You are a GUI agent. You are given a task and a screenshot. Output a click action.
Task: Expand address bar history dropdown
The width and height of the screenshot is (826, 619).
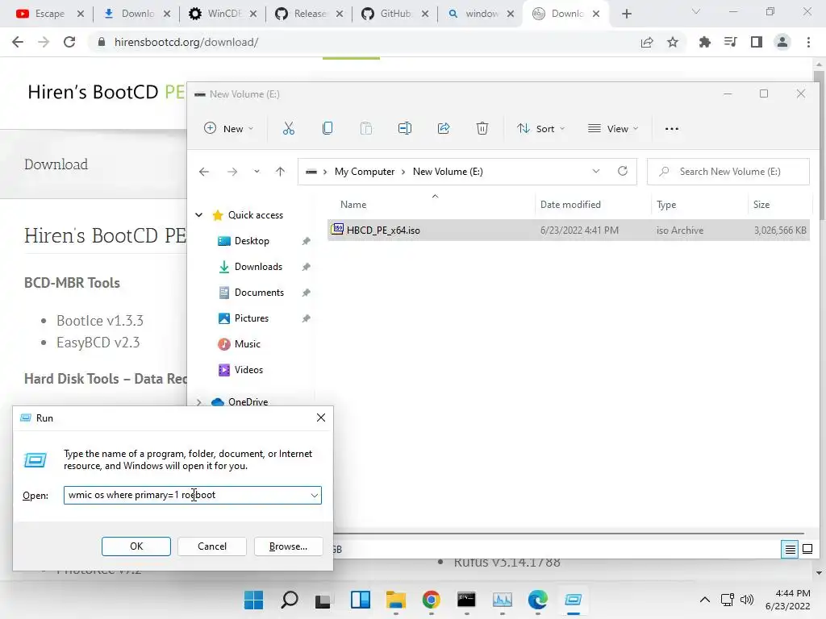[x=596, y=171]
